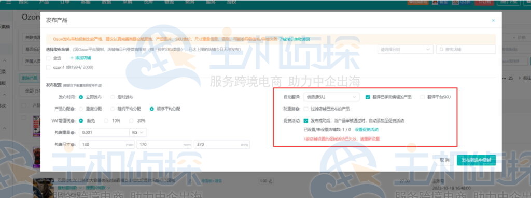
Task: Click the 搜索店铺 search field
Action: pyautogui.click(x=466, y=49)
